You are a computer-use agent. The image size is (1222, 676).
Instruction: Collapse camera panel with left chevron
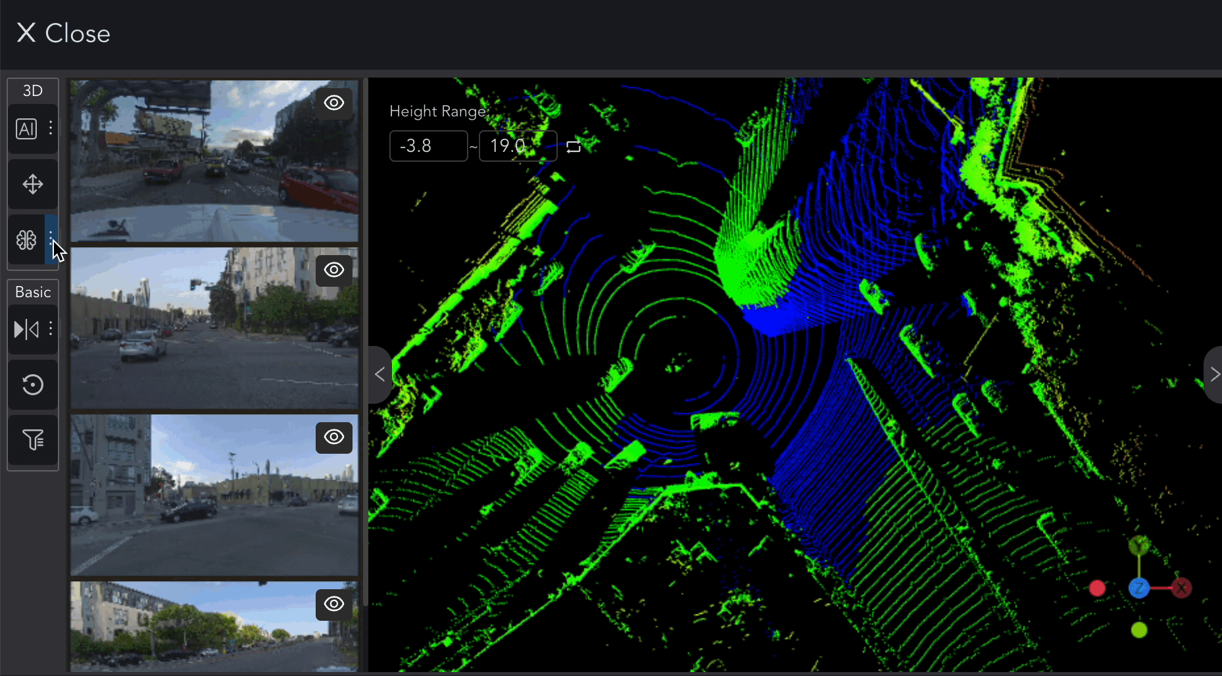pyautogui.click(x=379, y=375)
